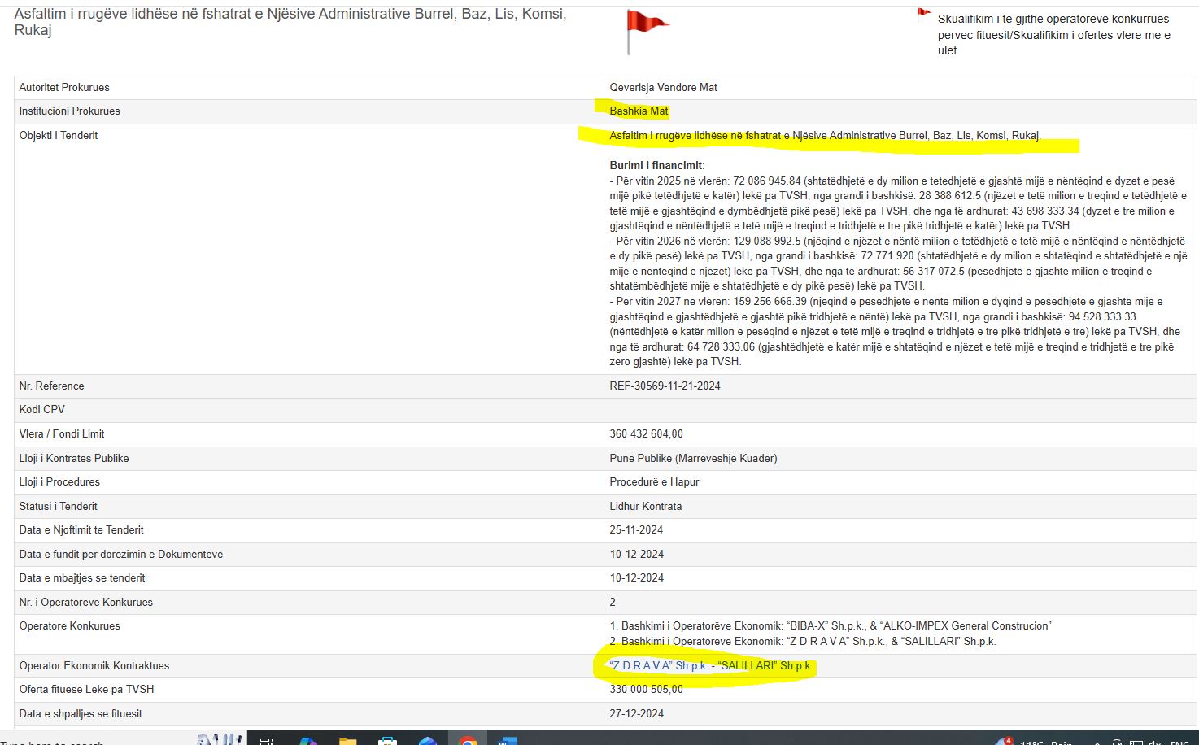Click the Lidhur Kontrata tender status
Screen dimensions: 1199x745
(645, 506)
